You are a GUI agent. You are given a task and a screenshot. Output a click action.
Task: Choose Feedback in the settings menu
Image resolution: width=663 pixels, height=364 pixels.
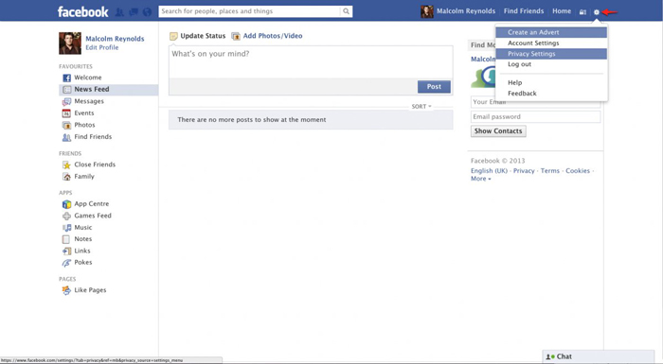[551, 94]
